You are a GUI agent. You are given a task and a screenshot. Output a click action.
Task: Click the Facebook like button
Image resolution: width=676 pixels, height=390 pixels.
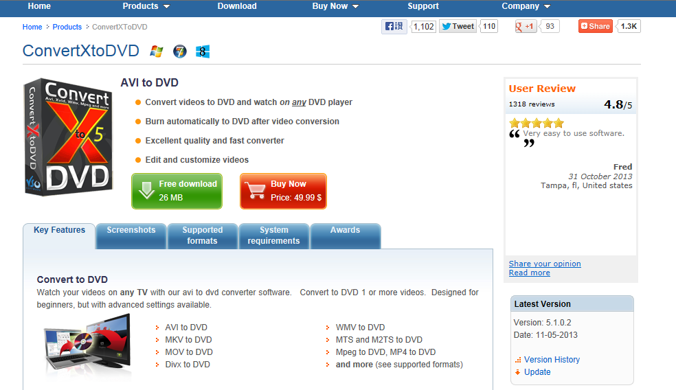pos(394,26)
